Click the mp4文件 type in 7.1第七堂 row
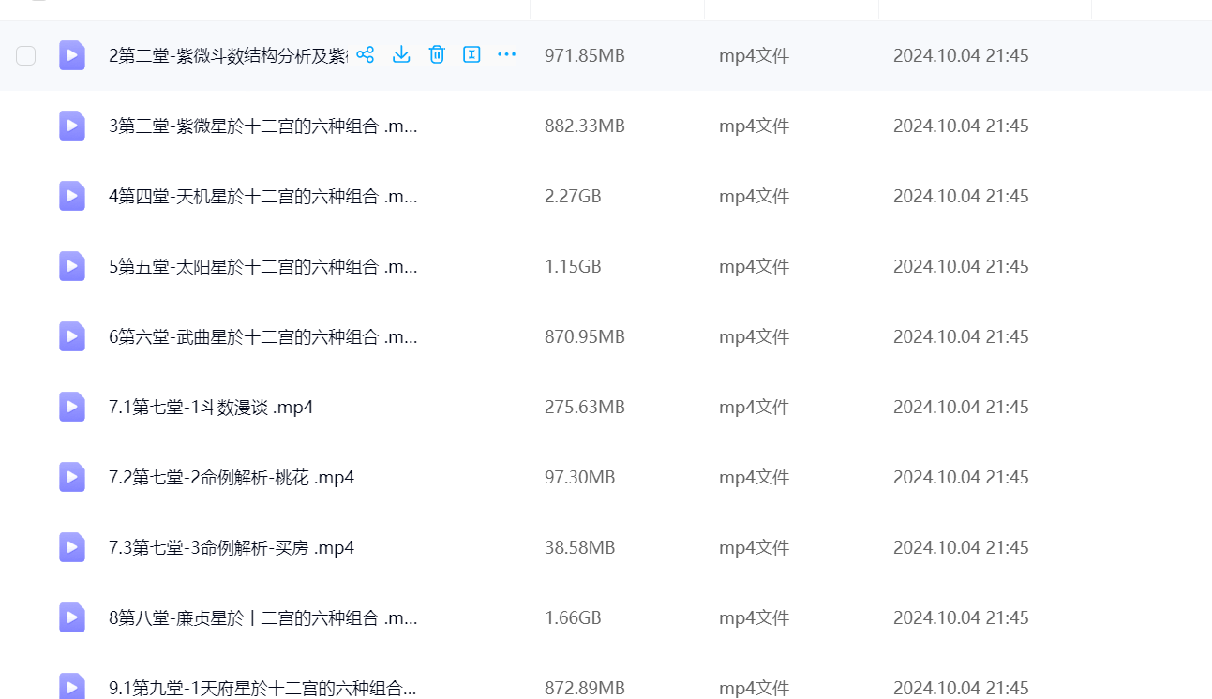 tap(754, 407)
